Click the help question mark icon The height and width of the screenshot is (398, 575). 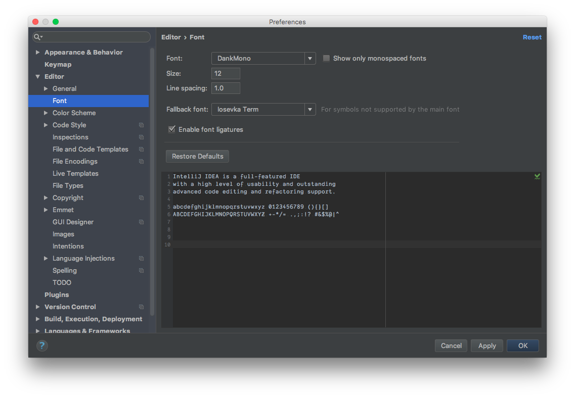click(42, 345)
